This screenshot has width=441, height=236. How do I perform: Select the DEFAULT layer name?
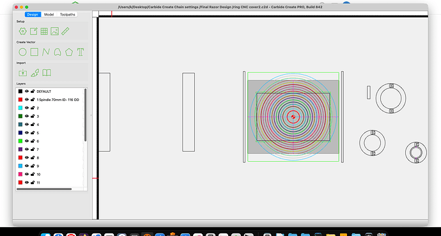44,91
